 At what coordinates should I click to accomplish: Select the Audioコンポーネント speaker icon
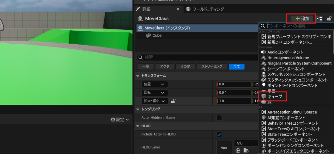pos(264,52)
